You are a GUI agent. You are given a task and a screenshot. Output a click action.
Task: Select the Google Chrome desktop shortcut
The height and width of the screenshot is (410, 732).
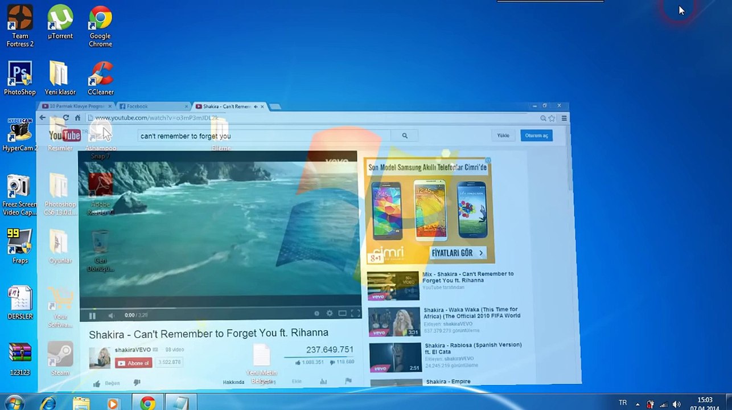[100, 26]
